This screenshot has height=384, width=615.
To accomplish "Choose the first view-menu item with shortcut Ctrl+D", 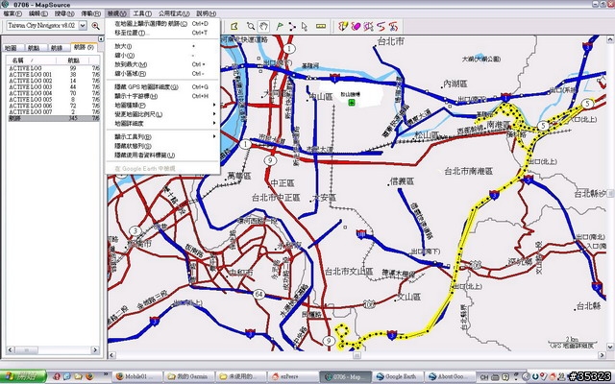I will (x=162, y=23).
